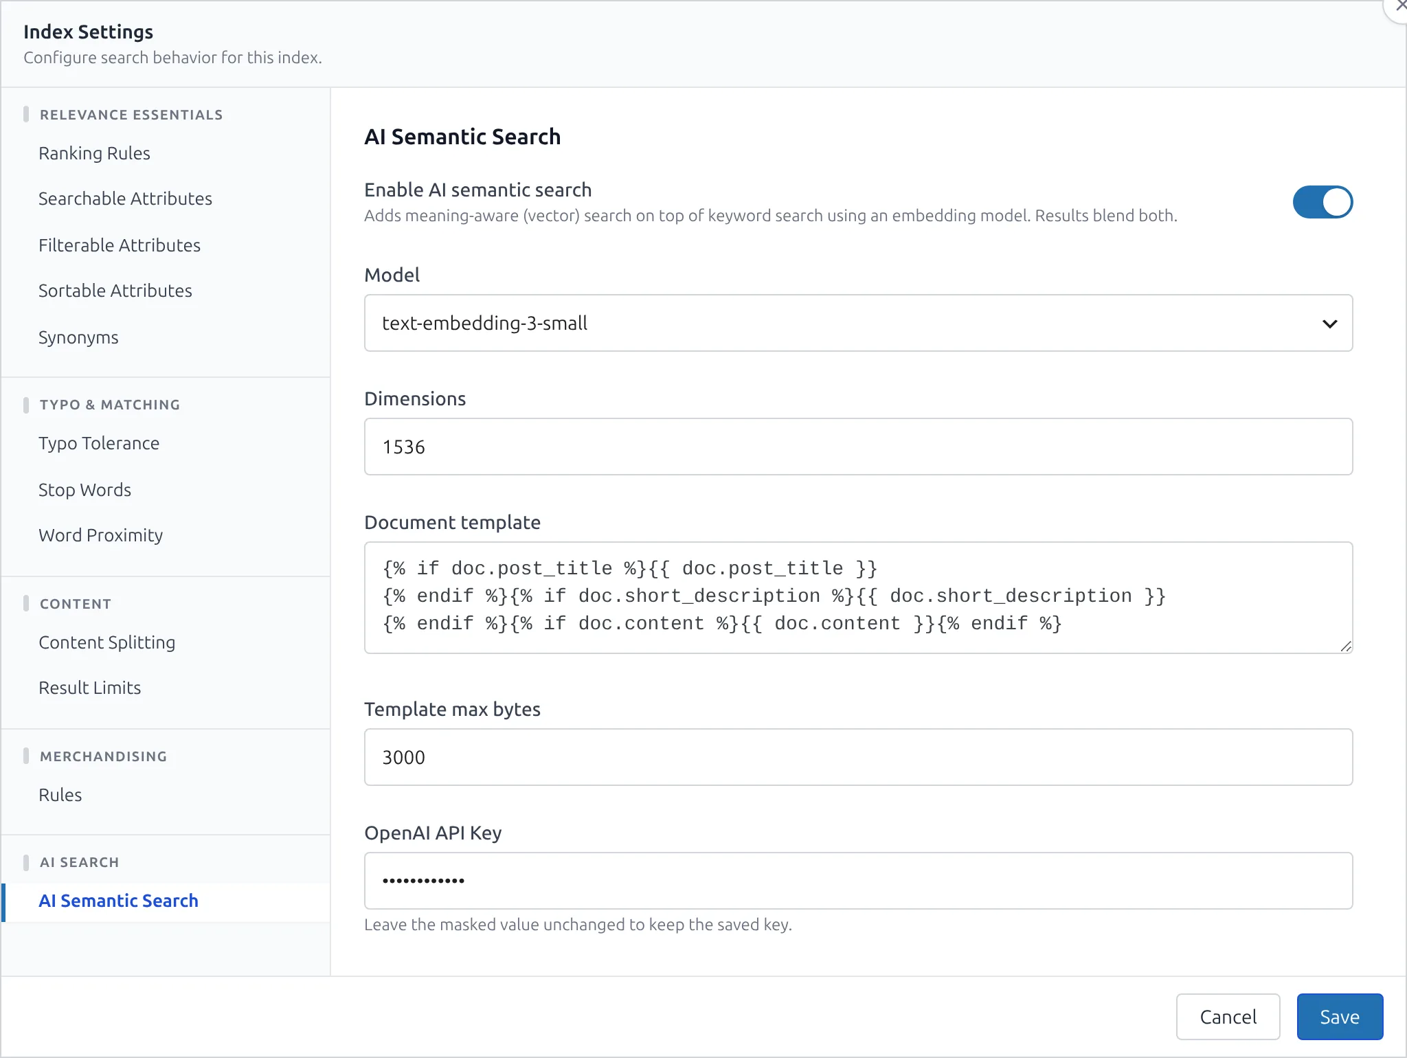The image size is (1407, 1058).
Task: Focus the Template max bytes field
Action: [858, 757]
